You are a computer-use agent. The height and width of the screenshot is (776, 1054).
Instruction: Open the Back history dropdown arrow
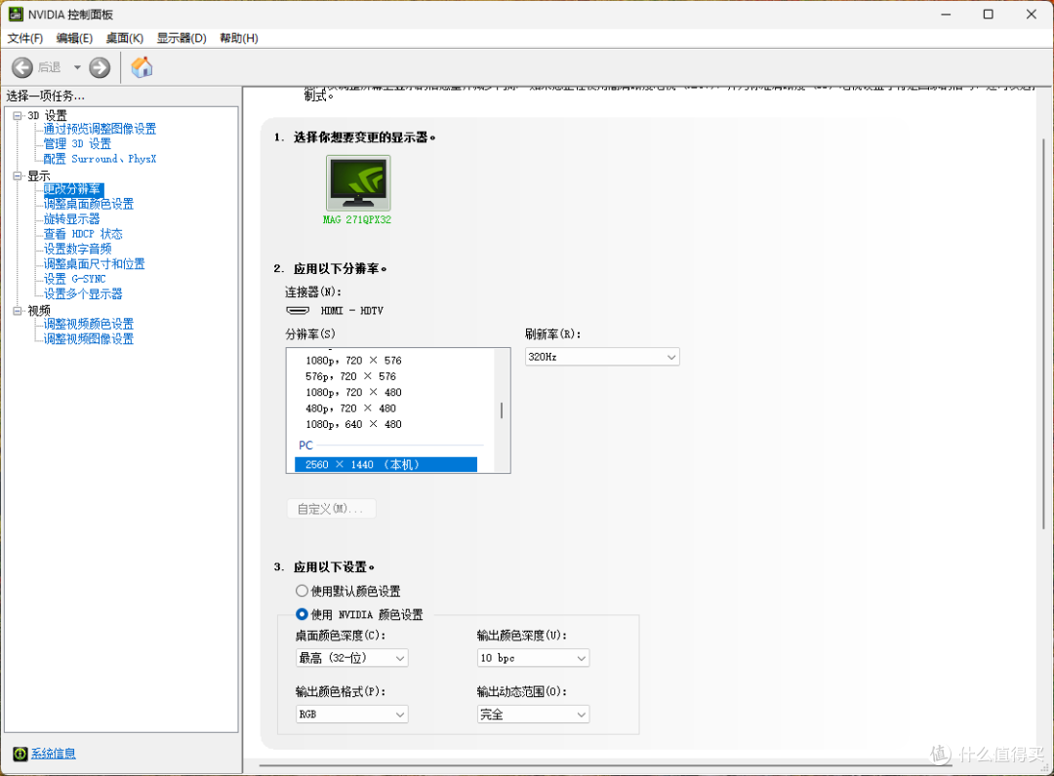[77, 67]
